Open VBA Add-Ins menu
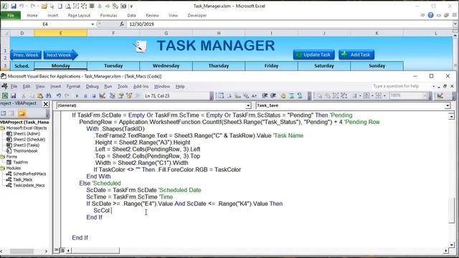This screenshot has height=258, width=459. (x=141, y=86)
